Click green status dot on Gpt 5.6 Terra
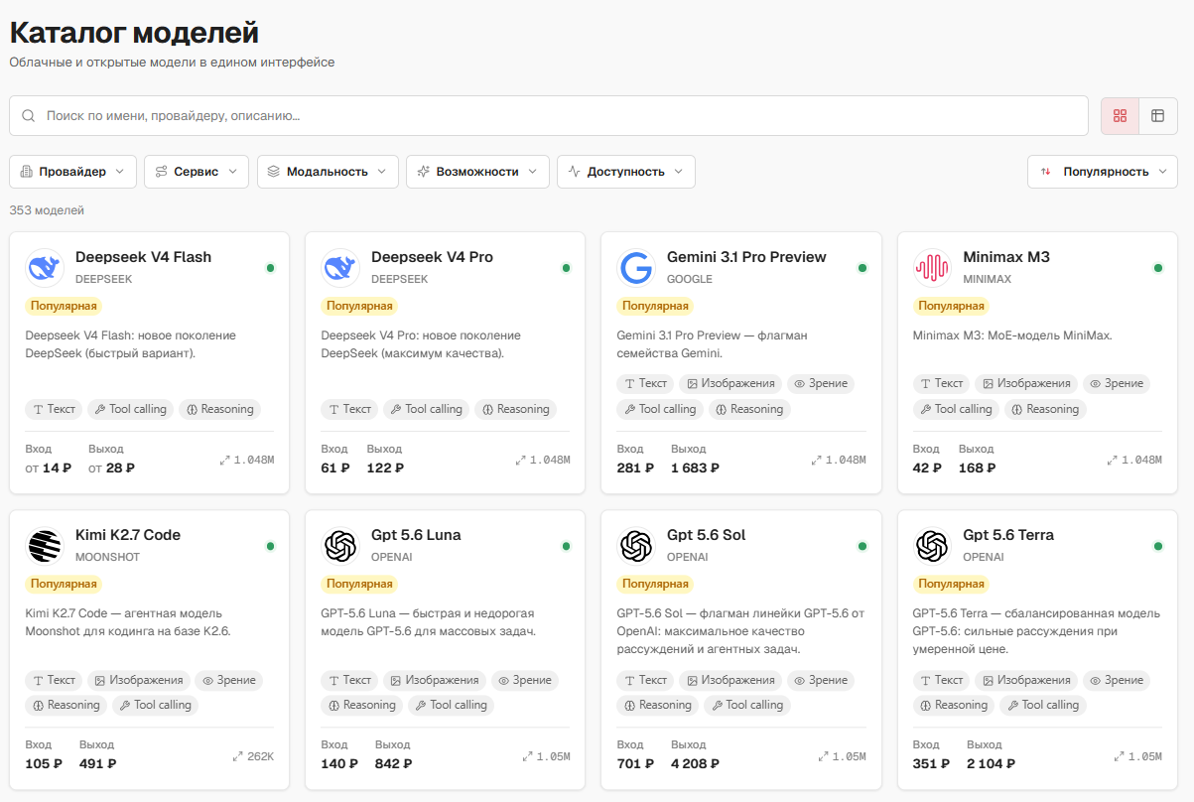Screen dimensions: 1194x802 (x=1157, y=546)
